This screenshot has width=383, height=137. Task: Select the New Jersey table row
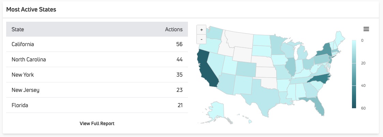(97, 90)
